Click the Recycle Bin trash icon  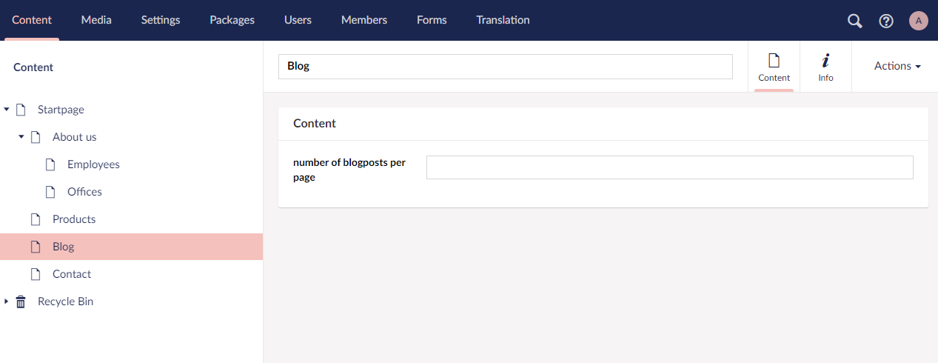21,302
